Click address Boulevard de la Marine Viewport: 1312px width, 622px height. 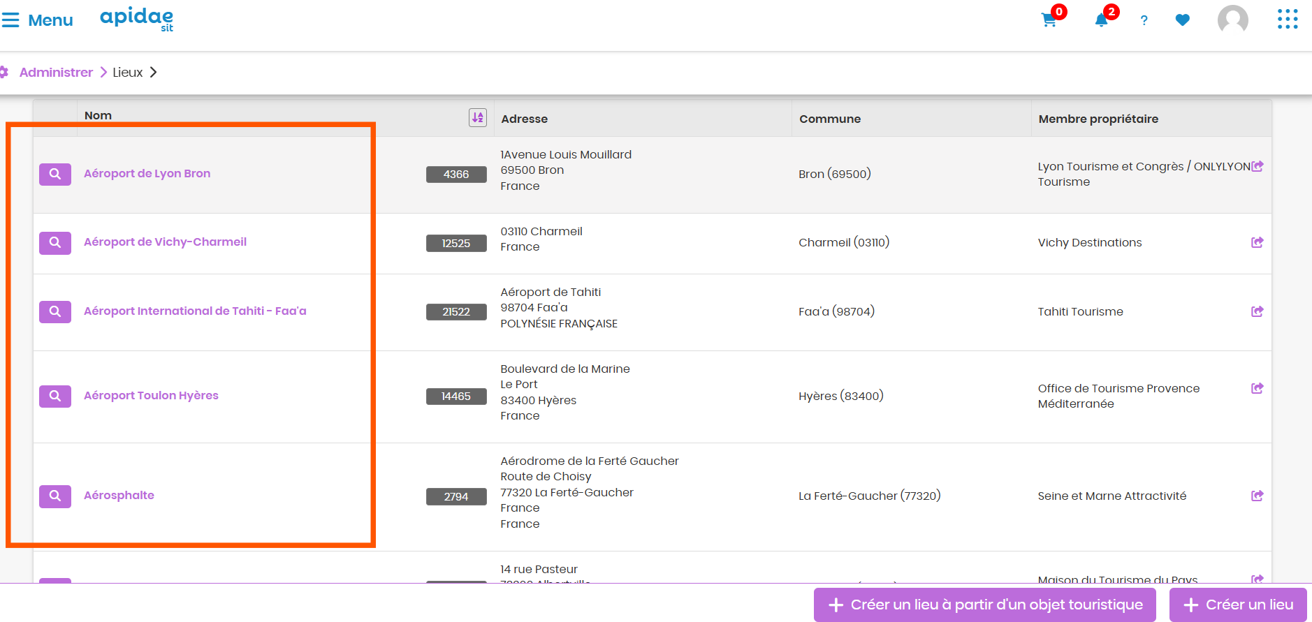click(565, 369)
